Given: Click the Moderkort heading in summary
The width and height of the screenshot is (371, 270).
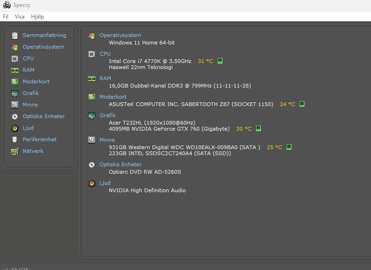Looking at the screenshot, I should coord(113,97).
